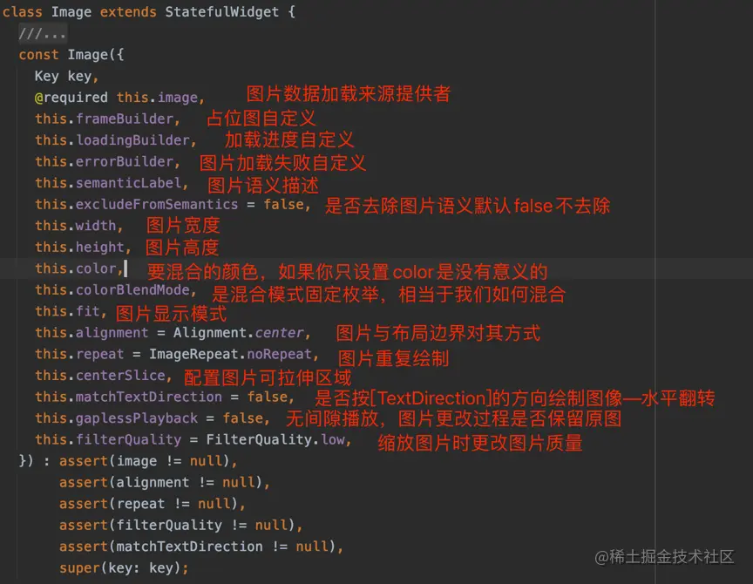The image size is (753, 584).
Task: Click red annotation '图片数据加载来源提供者'
Action: click(348, 93)
